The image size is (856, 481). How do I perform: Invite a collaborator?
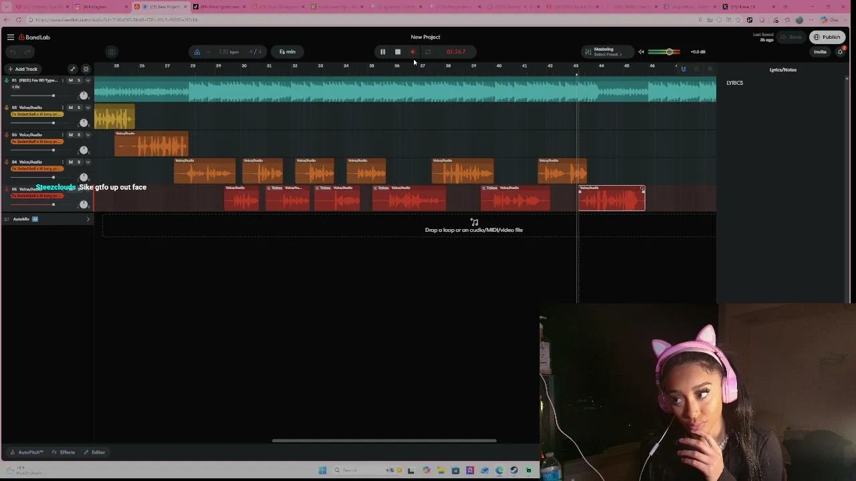pyautogui.click(x=820, y=51)
